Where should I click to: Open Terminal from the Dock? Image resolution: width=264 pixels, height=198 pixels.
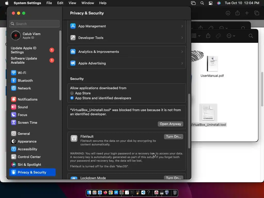click(132, 192)
